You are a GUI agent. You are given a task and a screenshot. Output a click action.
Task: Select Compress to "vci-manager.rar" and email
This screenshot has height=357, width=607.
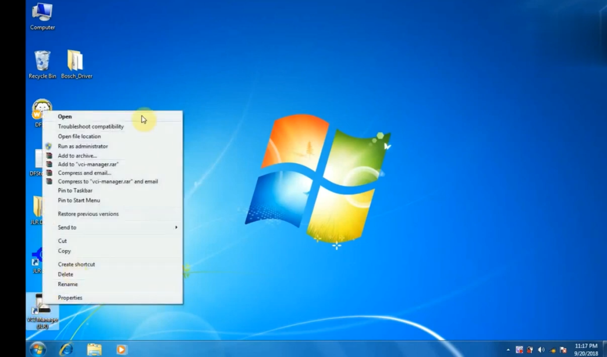click(x=112, y=181)
